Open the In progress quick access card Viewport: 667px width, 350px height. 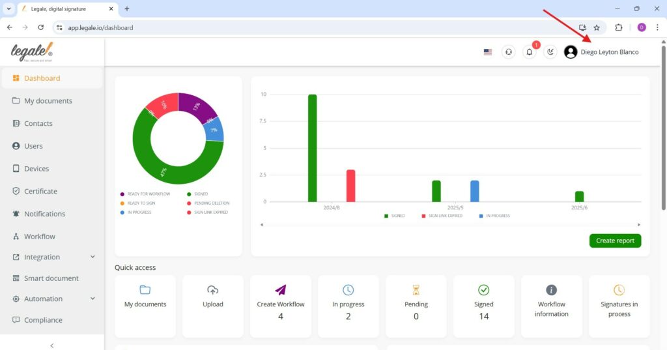348,306
